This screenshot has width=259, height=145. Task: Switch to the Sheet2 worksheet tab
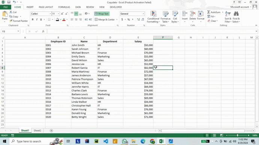(x=37, y=130)
